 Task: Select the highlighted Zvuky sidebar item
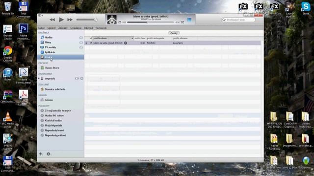(x=60, y=57)
